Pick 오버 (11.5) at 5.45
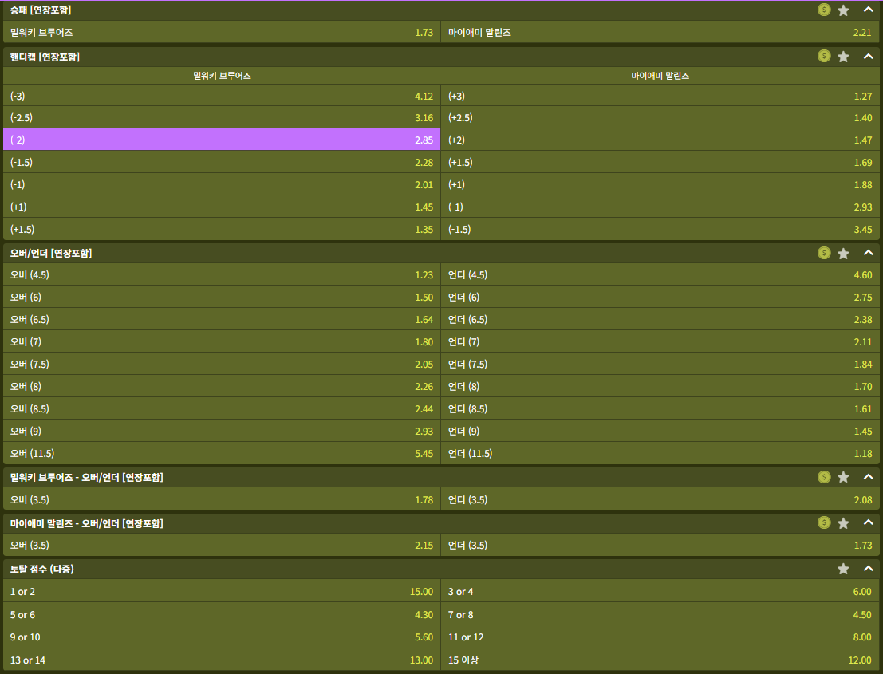The width and height of the screenshot is (883, 674). 222,453
